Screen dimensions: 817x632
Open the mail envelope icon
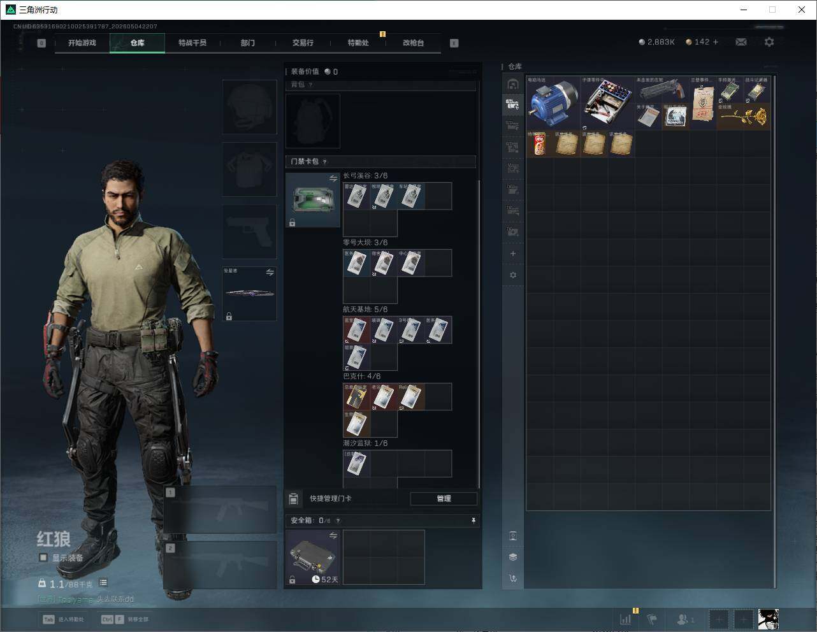click(741, 42)
